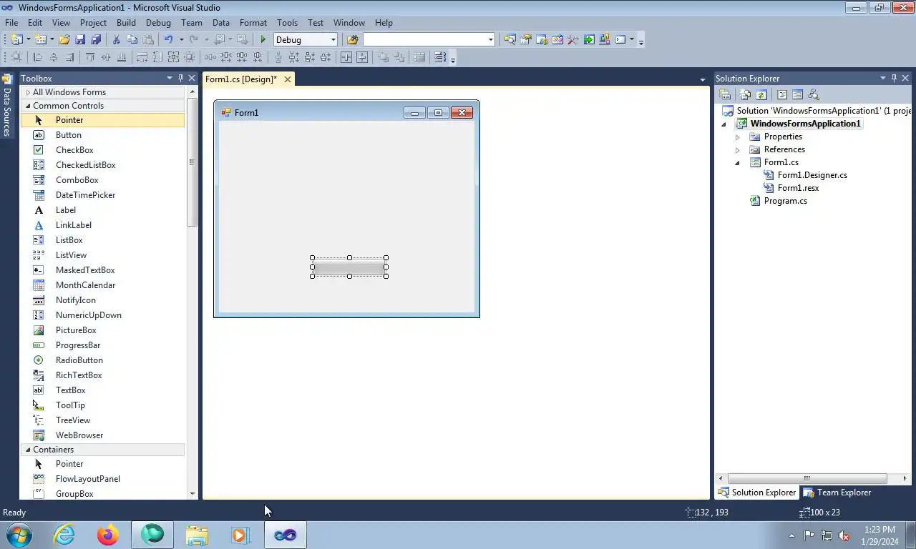Open the Command Window toolbar icon

point(620,40)
